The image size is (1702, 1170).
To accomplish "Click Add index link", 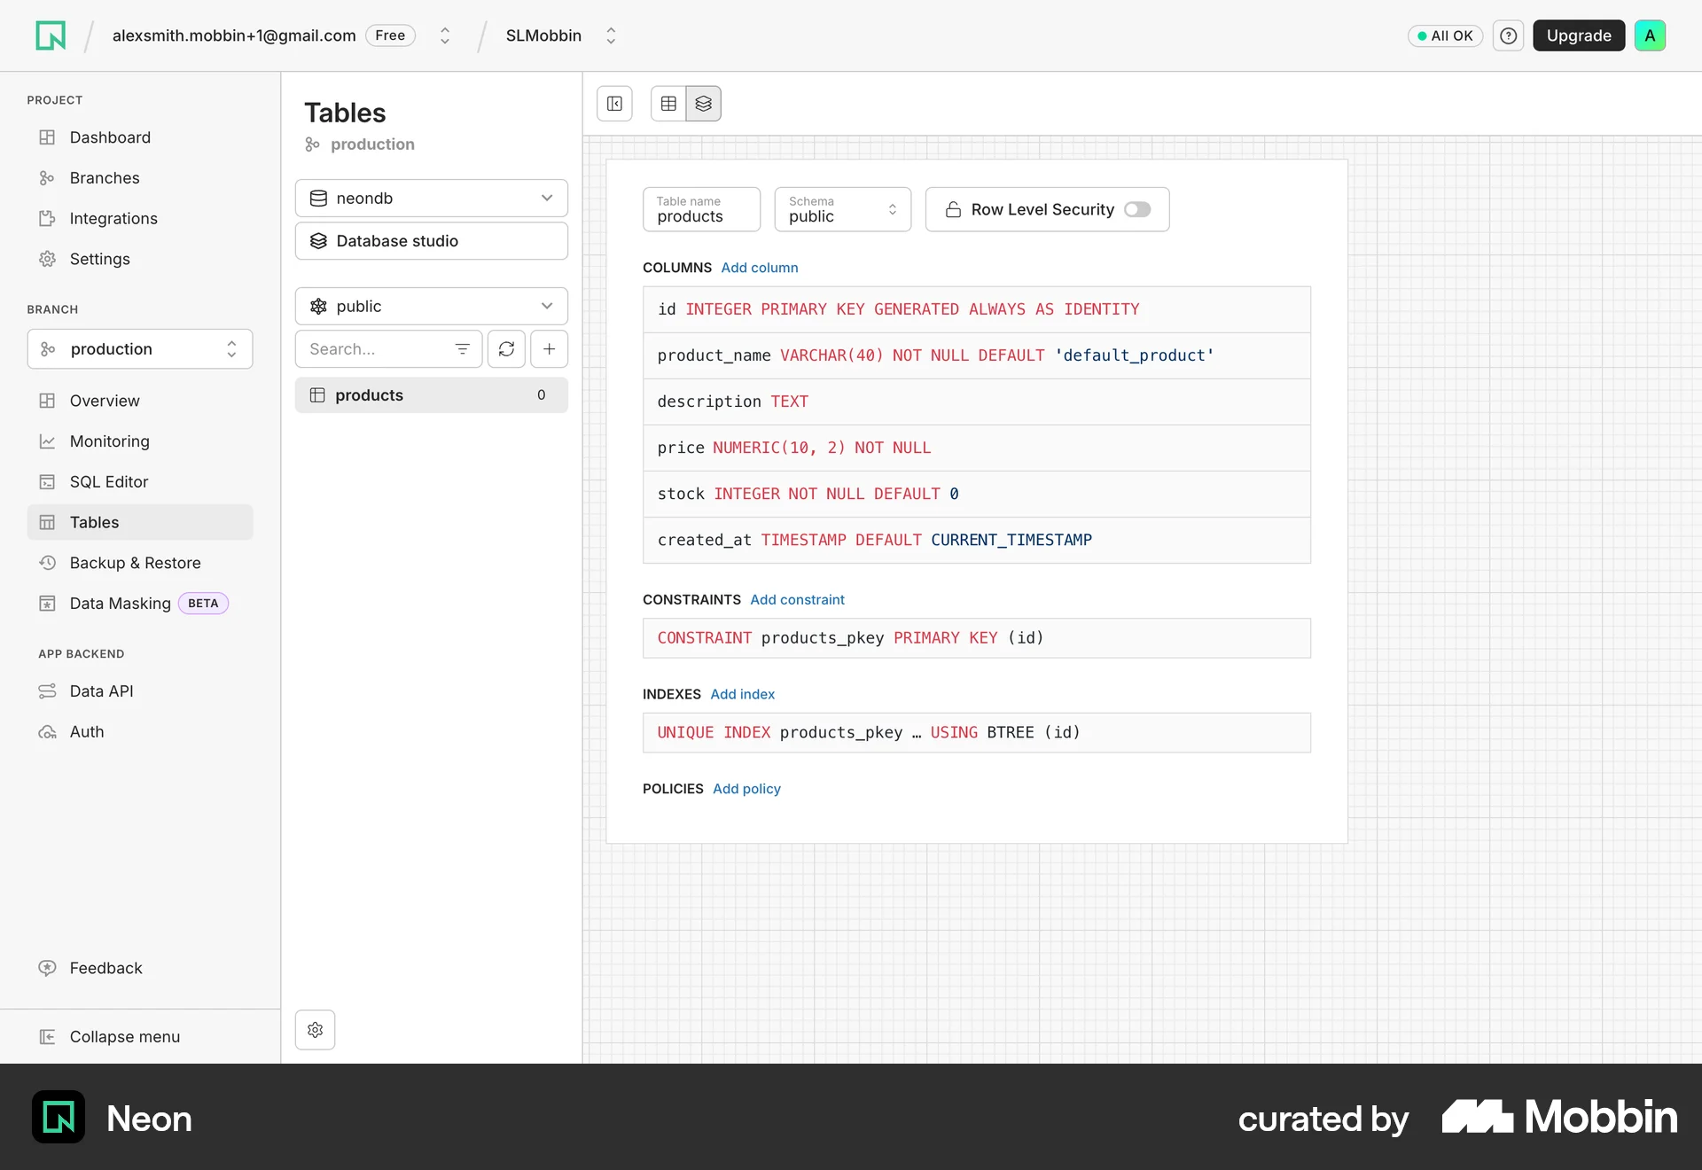I will [x=742, y=694].
